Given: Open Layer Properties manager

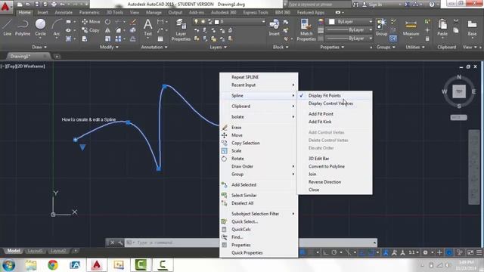Looking at the screenshot, I should pyautogui.click(x=181, y=30).
